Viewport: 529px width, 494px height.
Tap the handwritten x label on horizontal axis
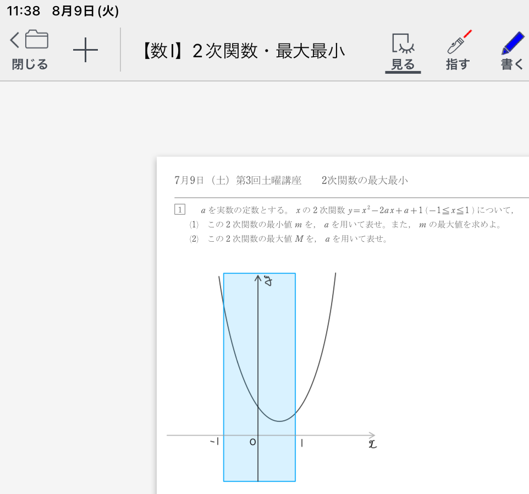(372, 443)
